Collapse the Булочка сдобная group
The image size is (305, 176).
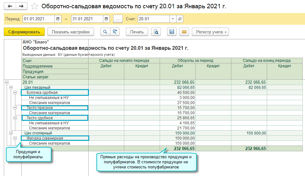click(x=15, y=92)
